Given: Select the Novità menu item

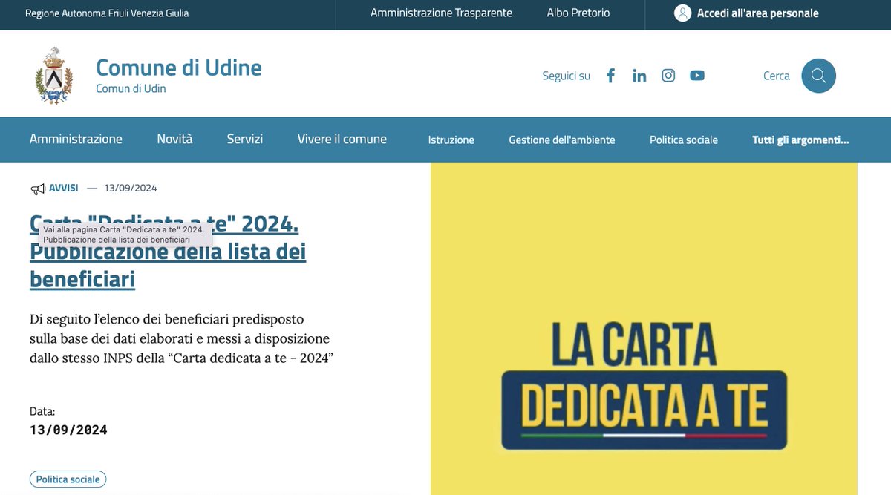Looking at the screenshot, I should [x=174, y=139].
